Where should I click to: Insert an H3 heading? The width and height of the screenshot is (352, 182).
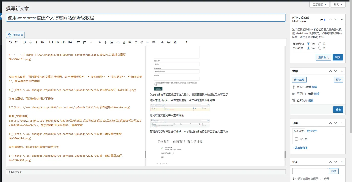64,42
